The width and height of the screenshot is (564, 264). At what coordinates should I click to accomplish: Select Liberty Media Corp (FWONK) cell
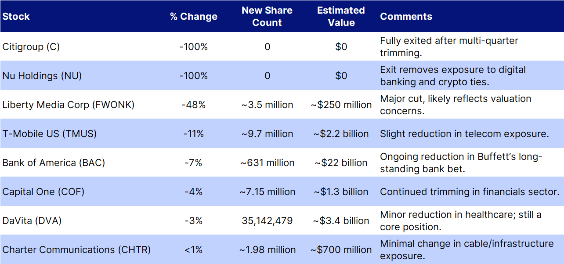[x=68, y=105]
